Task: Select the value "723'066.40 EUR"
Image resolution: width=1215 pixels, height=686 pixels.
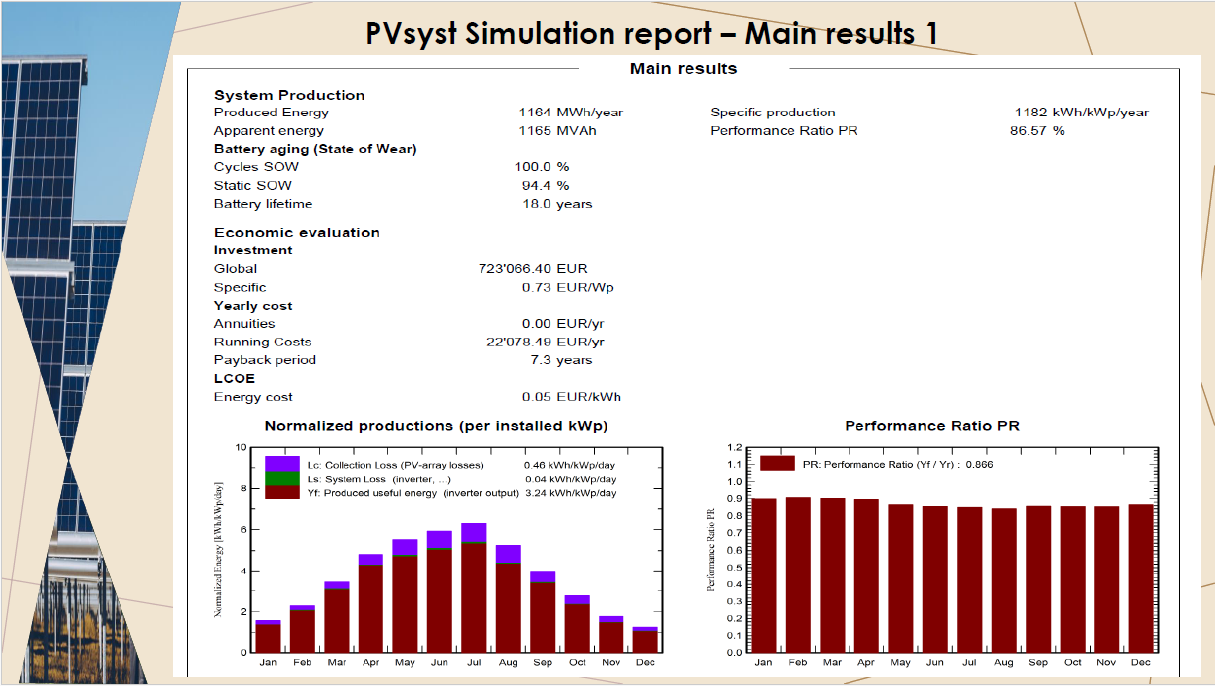Action: (533, 269)
